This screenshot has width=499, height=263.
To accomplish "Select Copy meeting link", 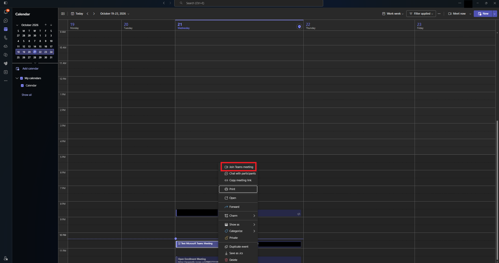I will click(238, 180).
